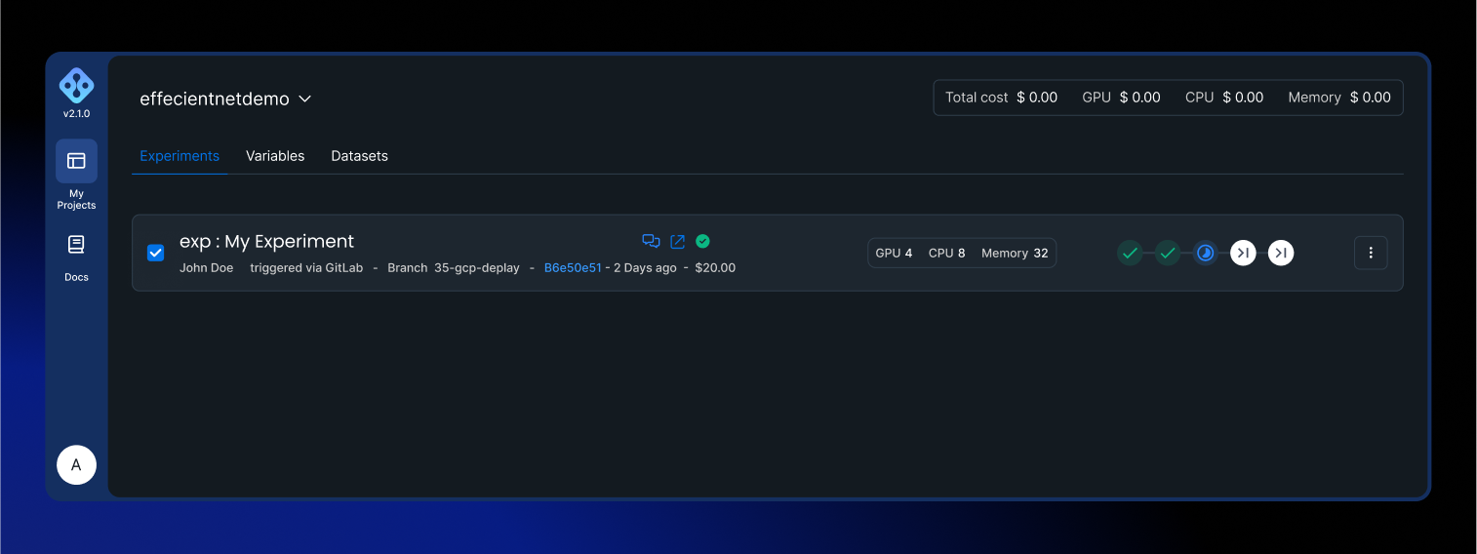
Task: Click the CPU 8 resource label
Action: coord(946,253)
